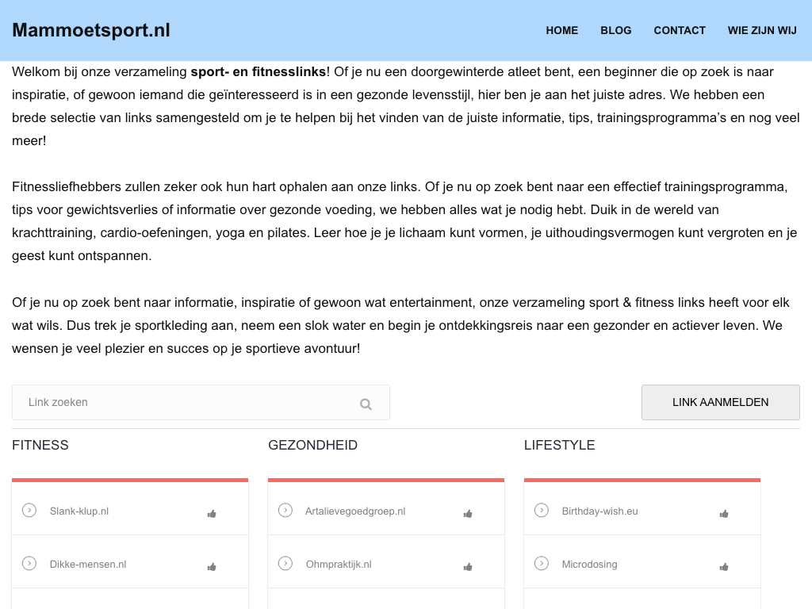The height and width of the screenshot is (609, 812).
Task: Click arrow circle icon next to Birthday-wish.eu
Action: (x=542, y=510)
